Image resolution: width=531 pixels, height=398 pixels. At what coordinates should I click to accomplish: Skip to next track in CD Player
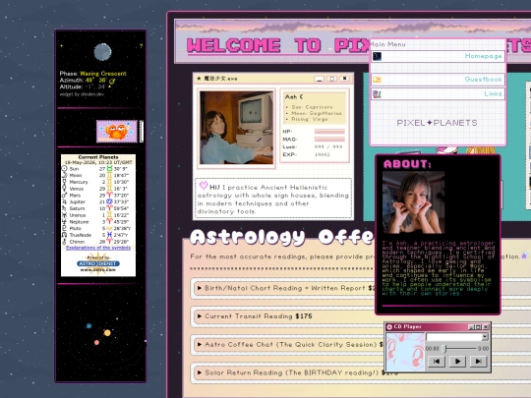[x=478, y=361]
